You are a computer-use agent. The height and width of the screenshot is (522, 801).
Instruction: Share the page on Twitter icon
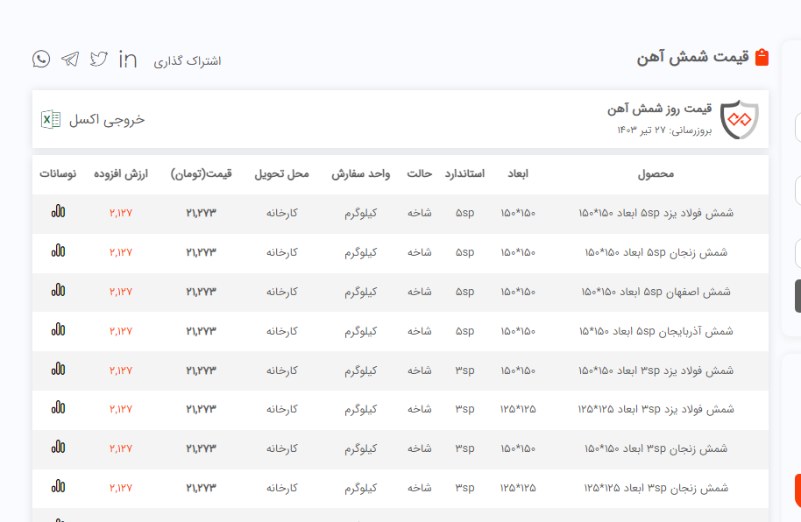coord(99,59)
